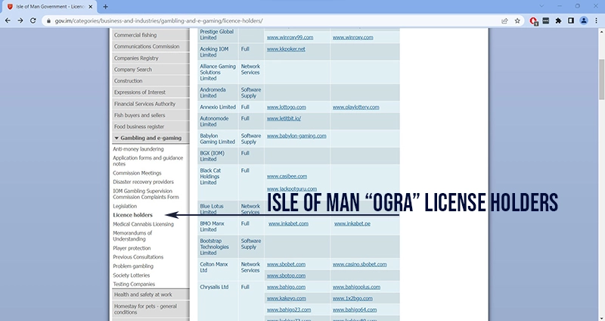
Task: Open the extensions puzzle icon
Action: point(558,21)
